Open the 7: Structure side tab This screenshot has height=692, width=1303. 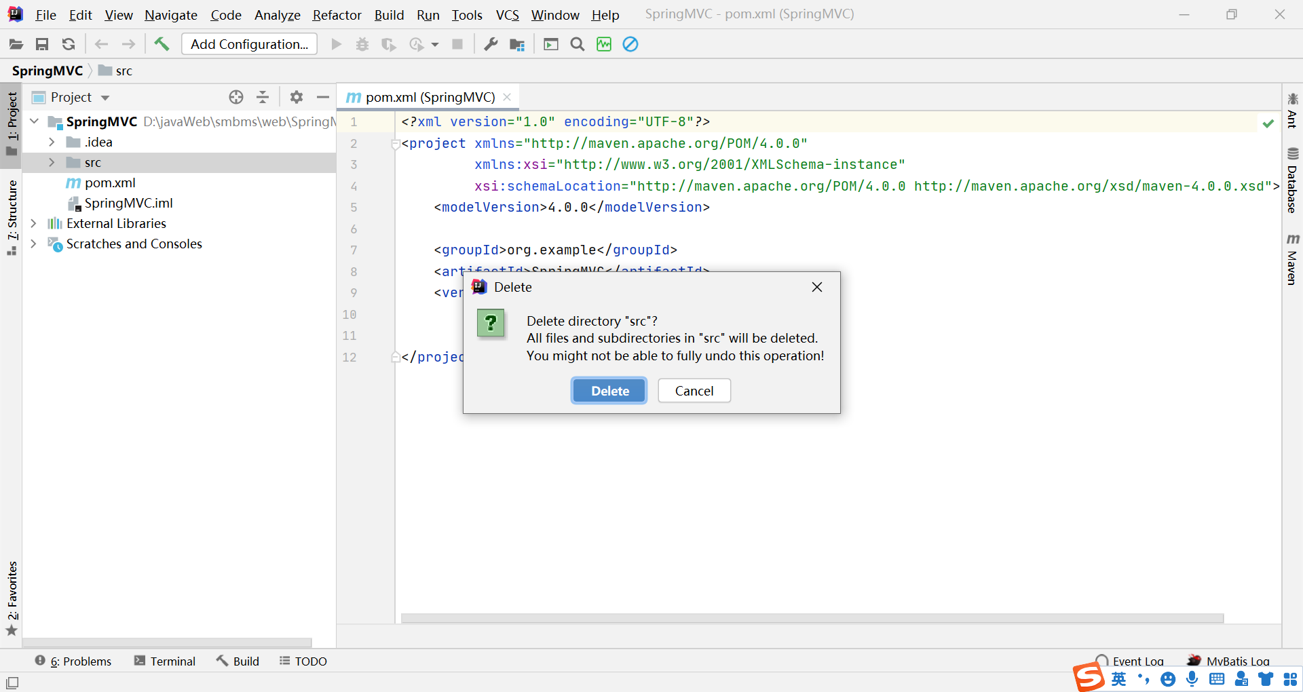tap(12, 218)
